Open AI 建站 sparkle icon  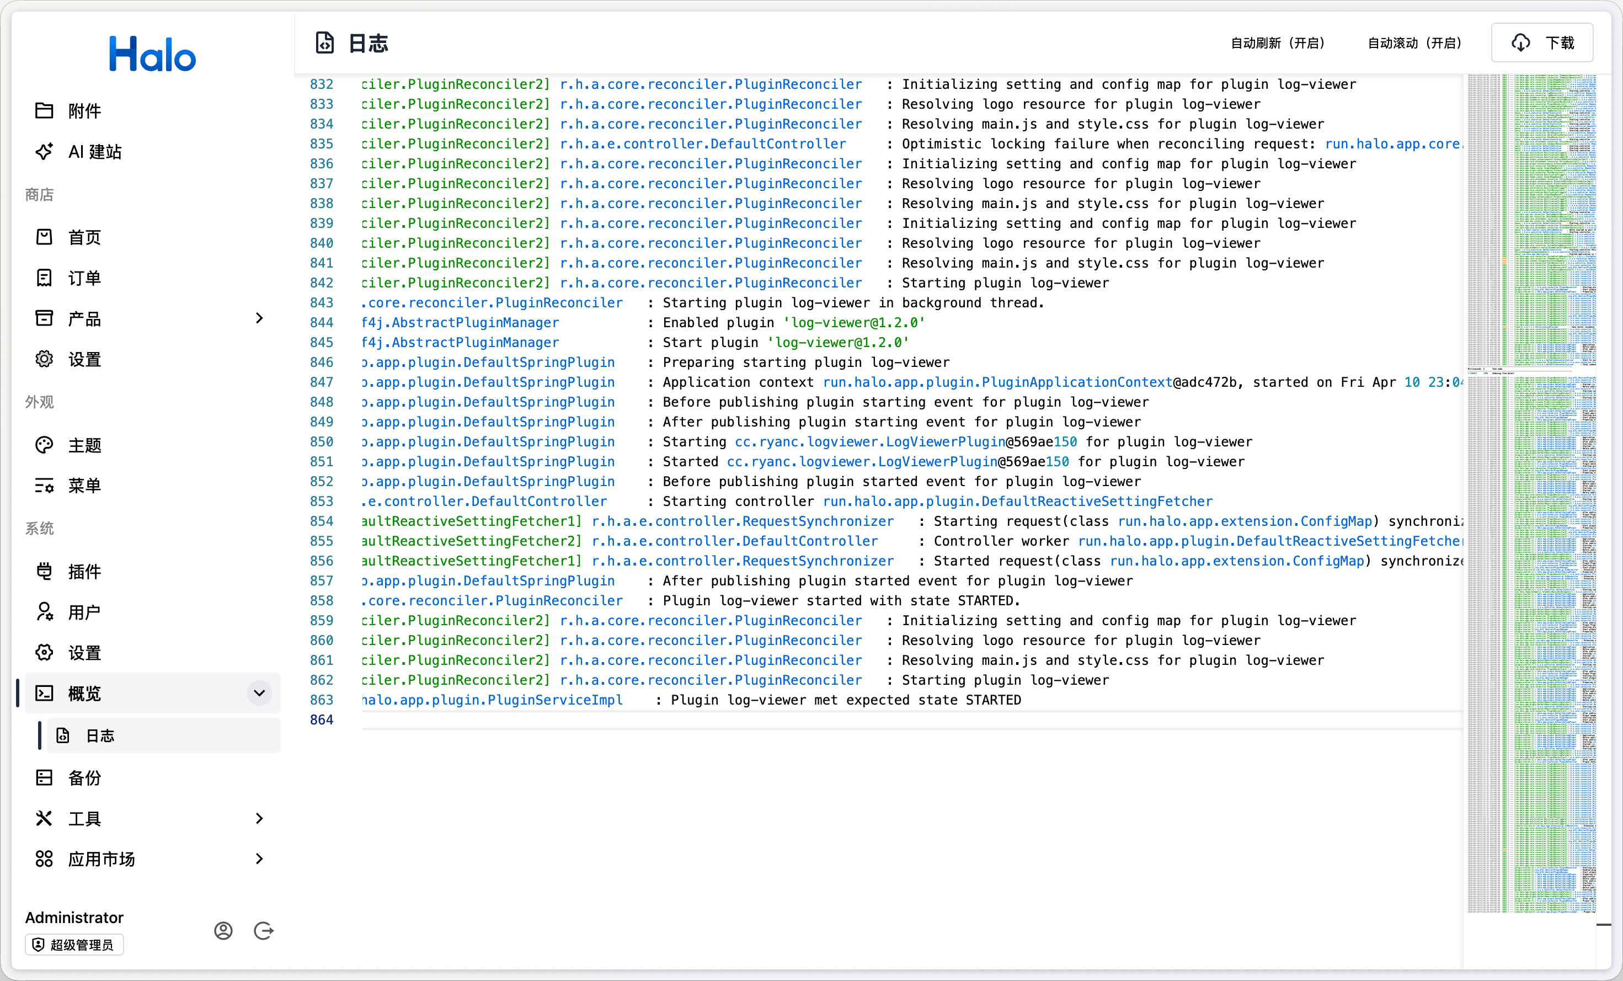click(44, 152)
